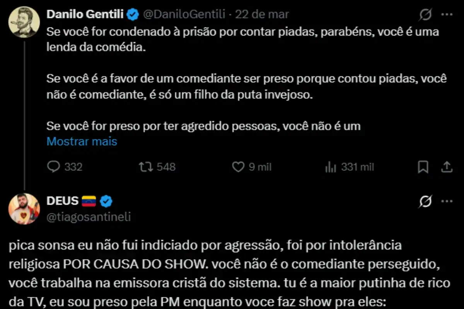This screenshot has width=464, height=309.
Task: Click Grok icon on the DEUS tweet
Action: pyautogui.click(x=425, y=201)
